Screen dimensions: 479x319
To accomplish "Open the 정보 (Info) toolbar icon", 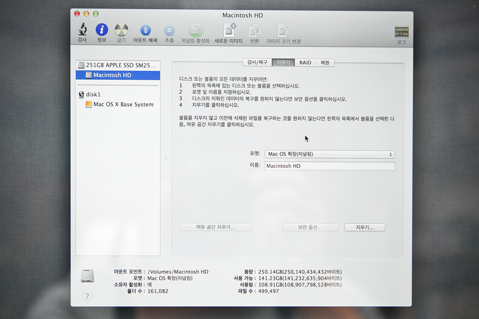I will click(102, 30).
